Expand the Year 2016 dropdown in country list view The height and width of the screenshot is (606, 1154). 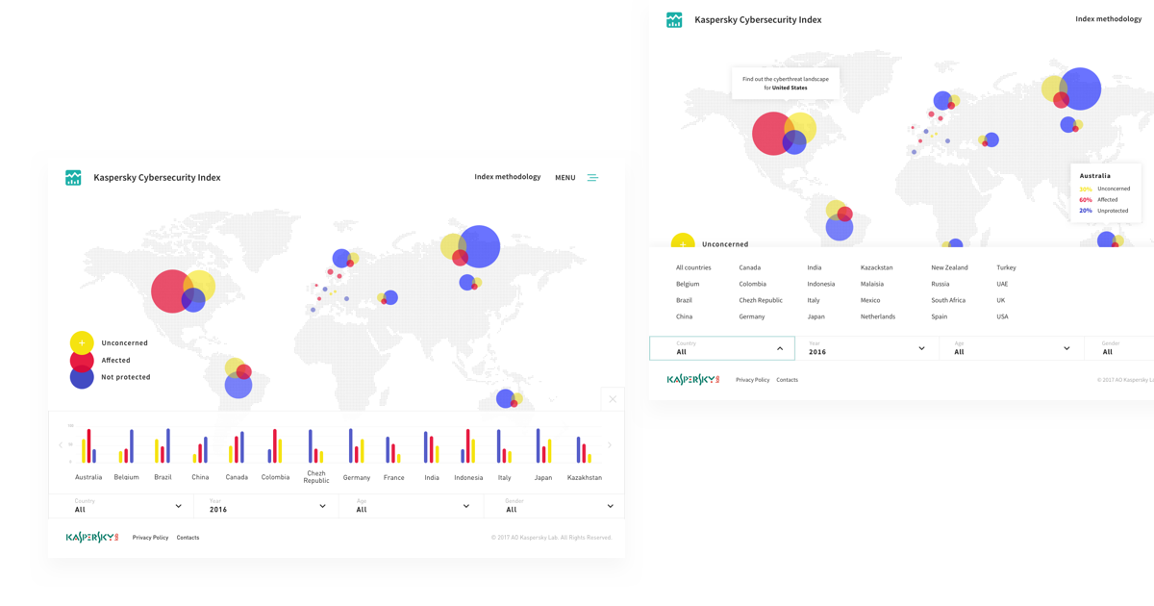[x=867, y=348]
